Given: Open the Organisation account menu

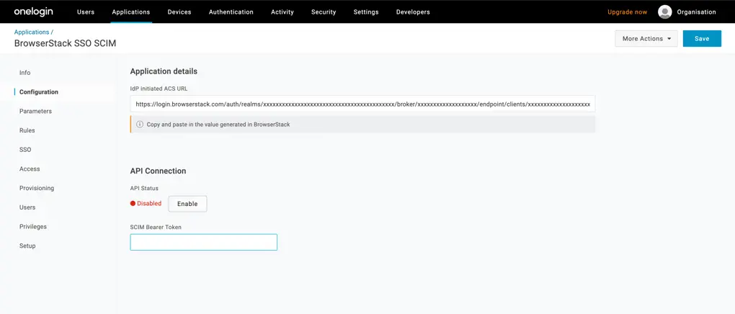Looking at the screenshot, I should (x=696, y=12).
